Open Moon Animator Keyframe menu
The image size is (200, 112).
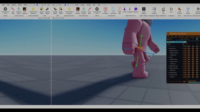tap(181, 36)
